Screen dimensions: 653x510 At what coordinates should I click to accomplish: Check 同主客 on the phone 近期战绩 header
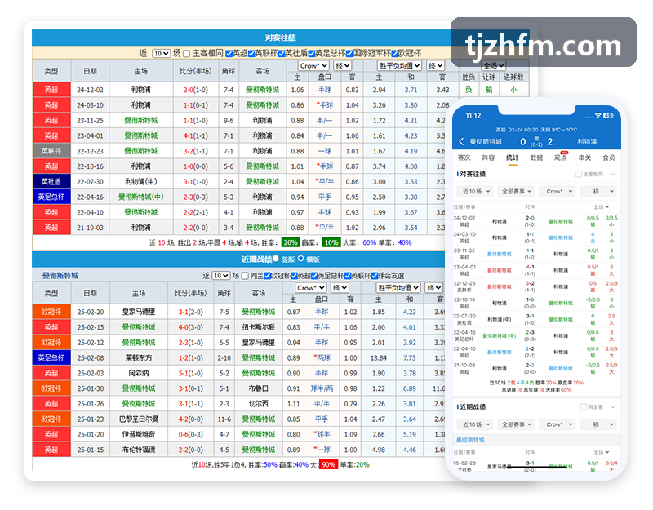pyautogui.click(x=583, y=406)
